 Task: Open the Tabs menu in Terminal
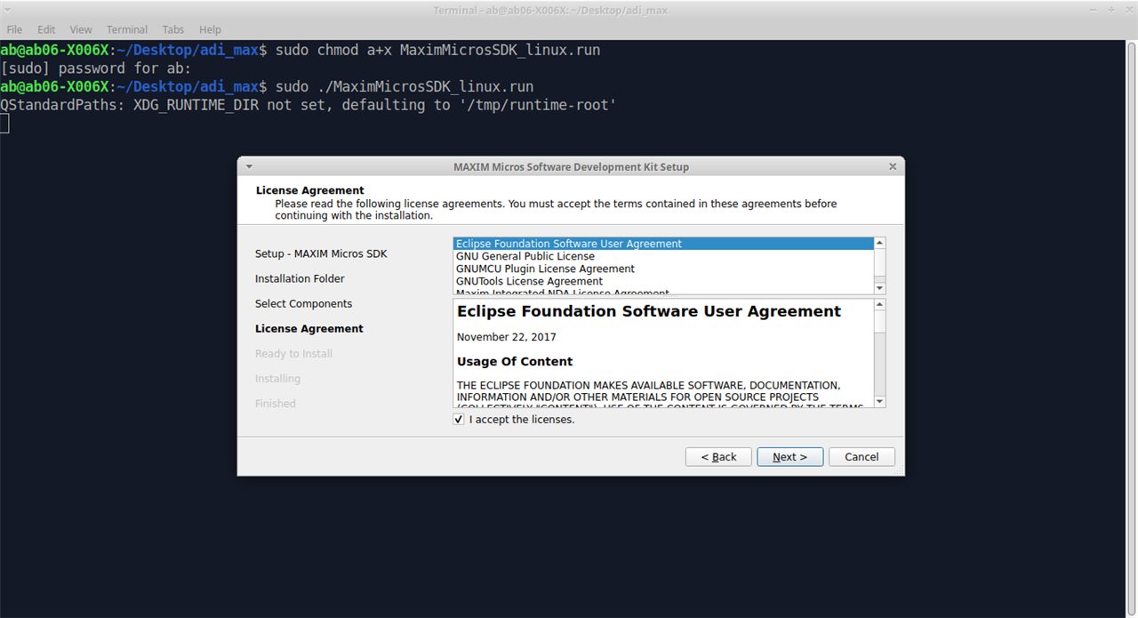(173, 29)
